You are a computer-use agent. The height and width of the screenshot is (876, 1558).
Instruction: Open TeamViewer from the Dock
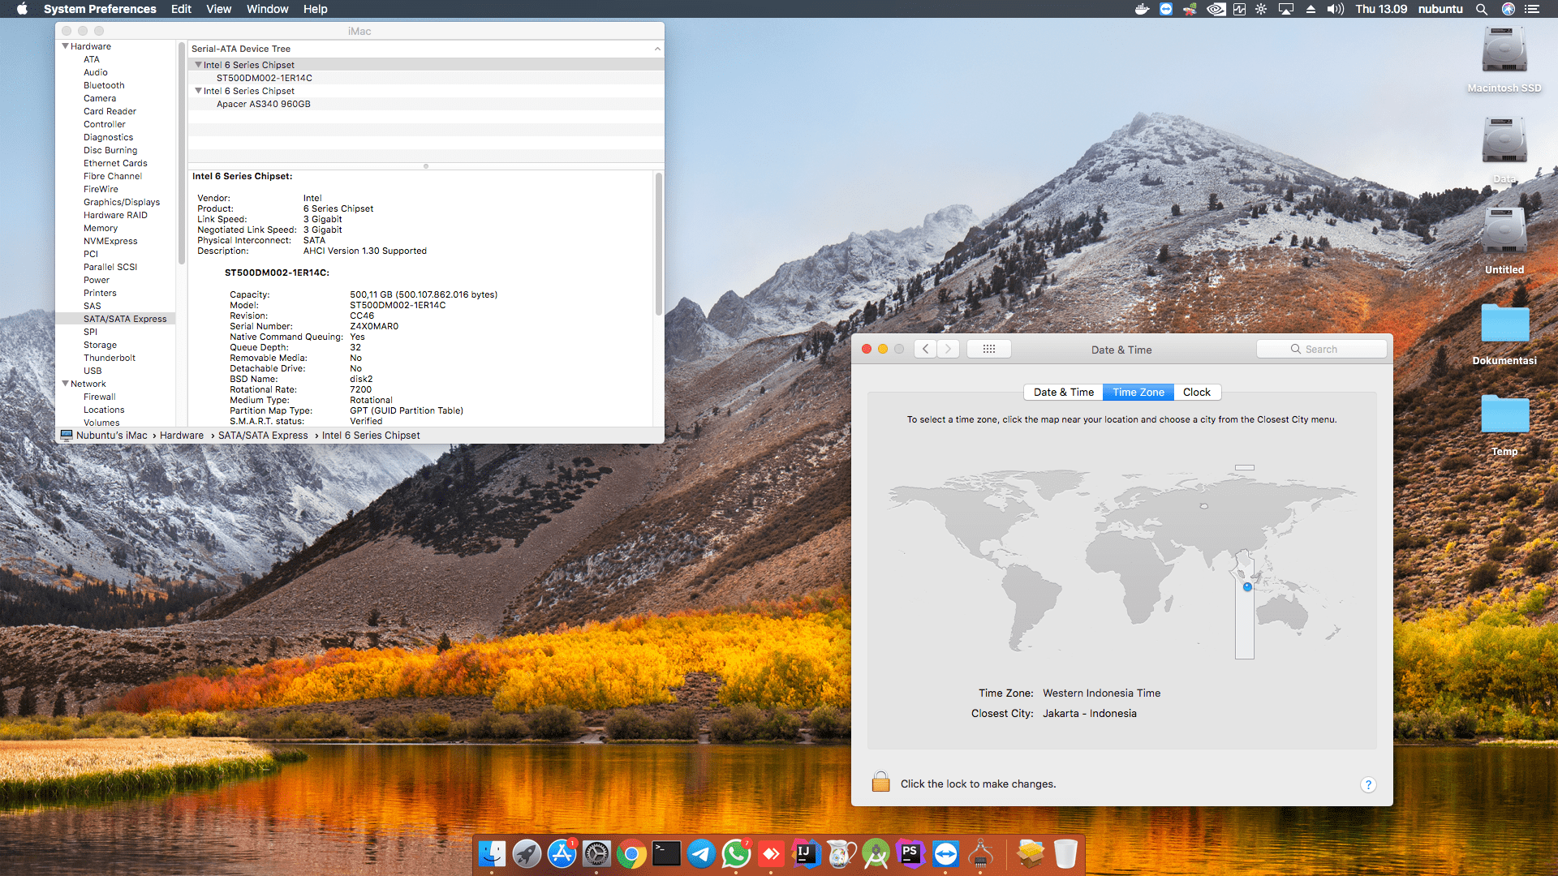946,853
